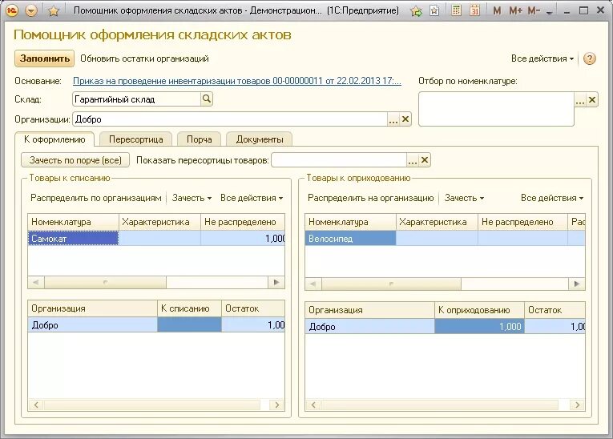This screenshot has height=439, width=613.
Task: Click Обновить остатки организаций
Action: point(144,58)
